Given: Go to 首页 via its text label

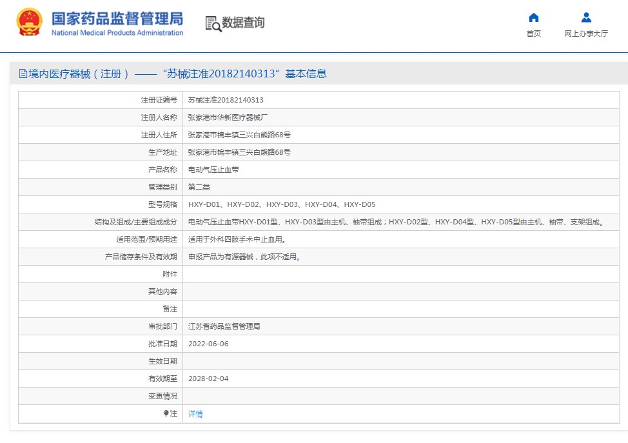Looking at the screenshot, I should (533, 34).
